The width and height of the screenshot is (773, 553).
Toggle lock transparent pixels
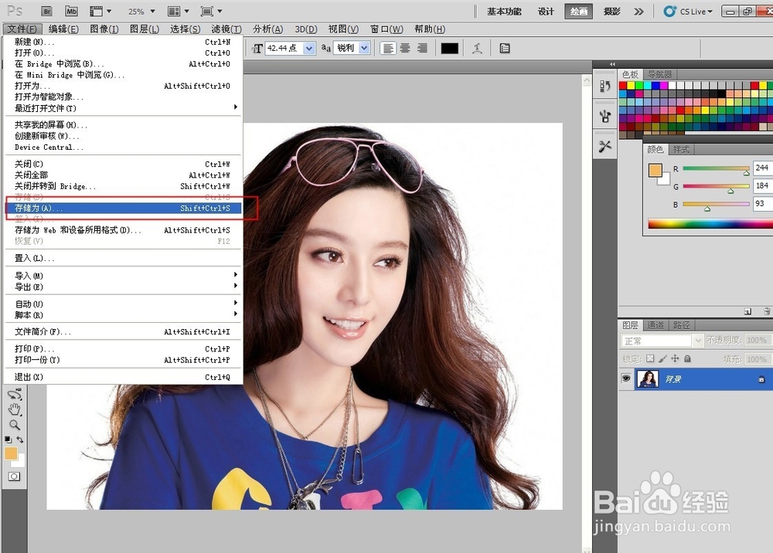coord(650,358)
